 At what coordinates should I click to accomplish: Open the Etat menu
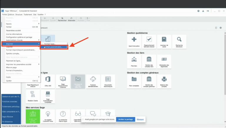[35, 14]
